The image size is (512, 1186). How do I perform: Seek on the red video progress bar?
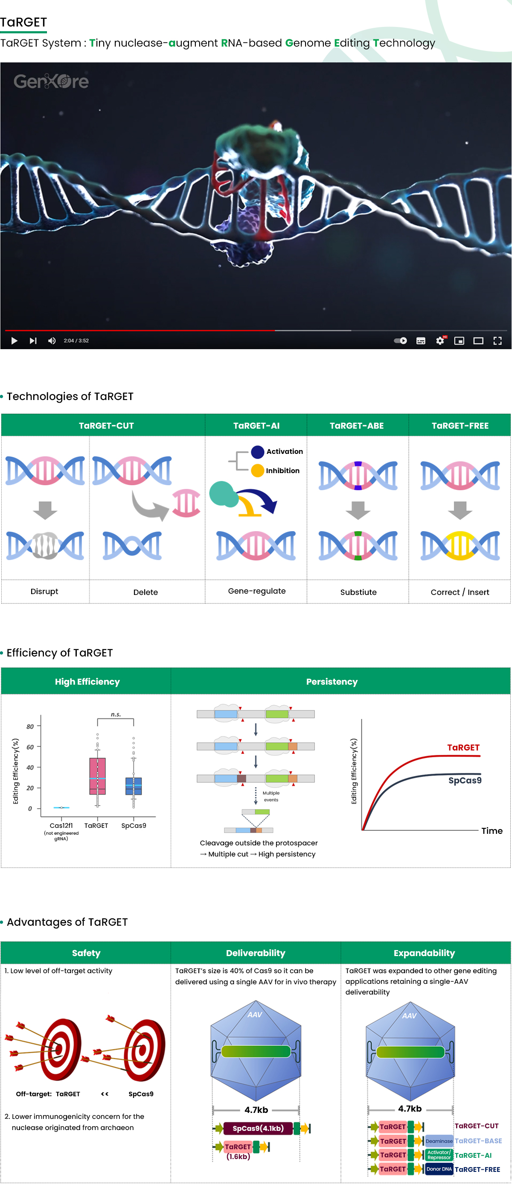(x=138, y=330)
